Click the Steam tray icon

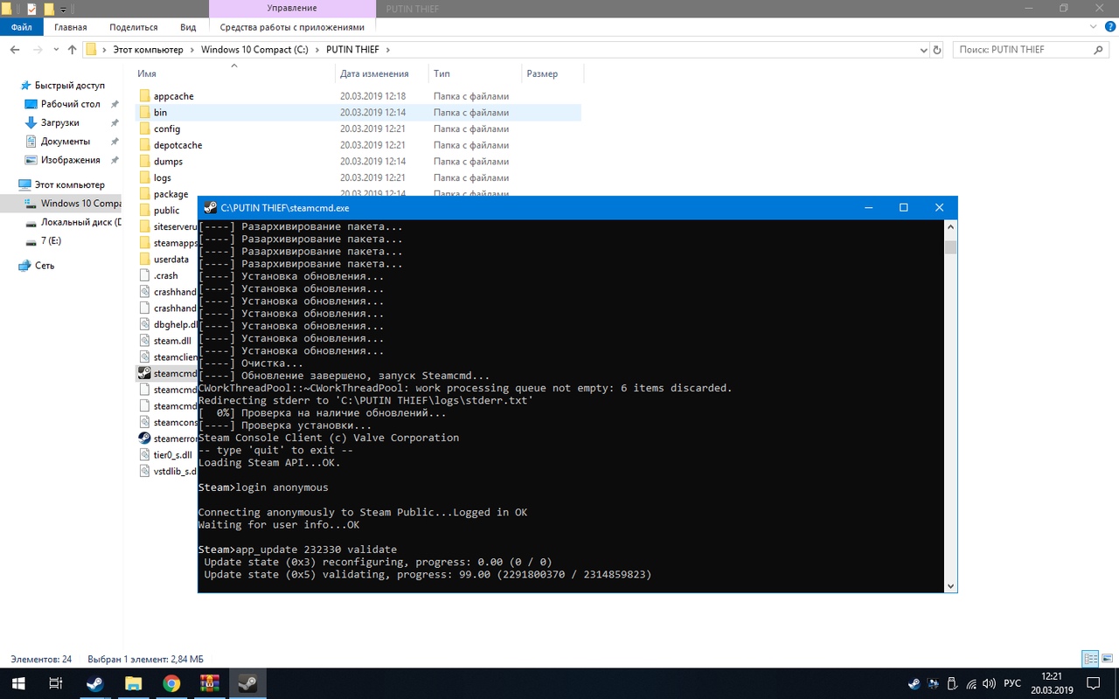pos(914,683)
